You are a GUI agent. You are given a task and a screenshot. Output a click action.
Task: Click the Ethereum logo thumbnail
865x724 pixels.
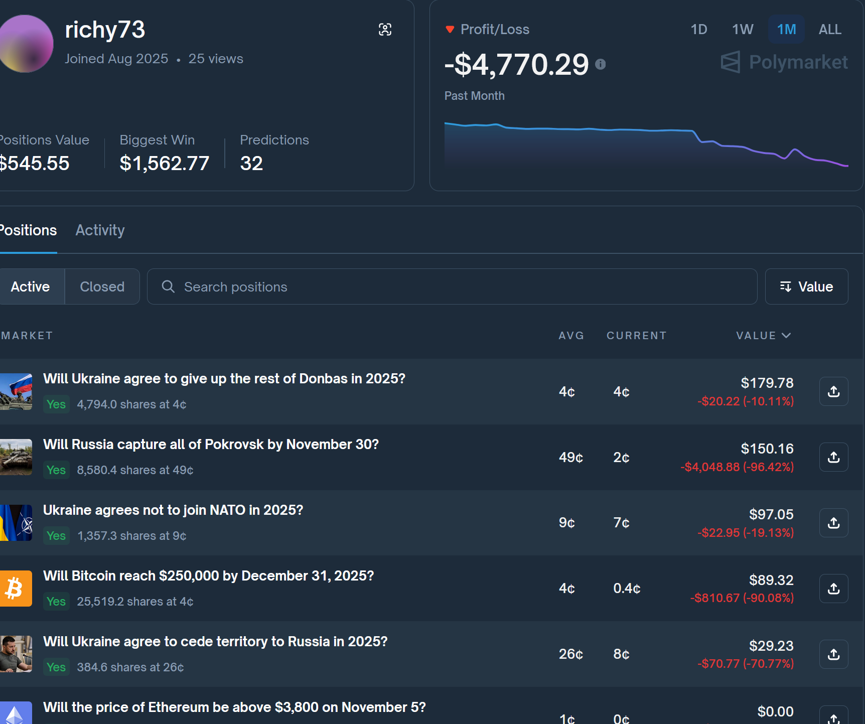16,713
